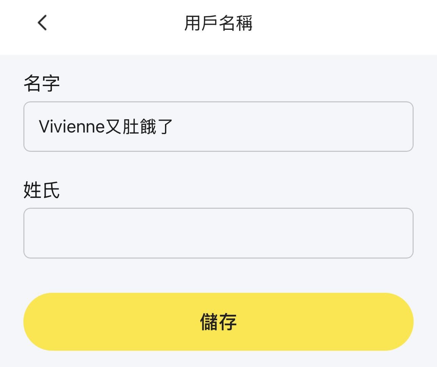Click the header title text 用戶名稱
The image size is (437, 367).
point(218,23)
